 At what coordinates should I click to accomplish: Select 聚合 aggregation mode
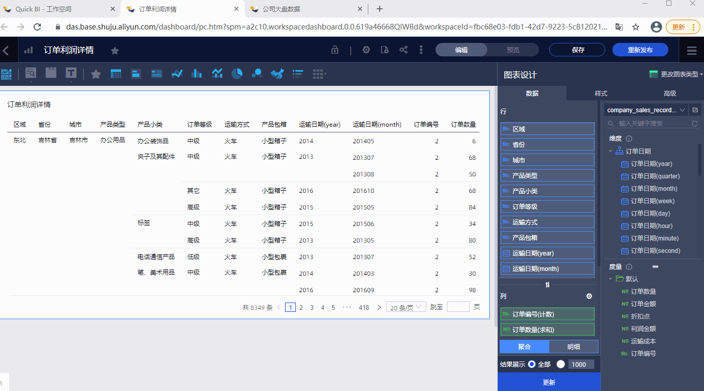[x=525, y=347]
